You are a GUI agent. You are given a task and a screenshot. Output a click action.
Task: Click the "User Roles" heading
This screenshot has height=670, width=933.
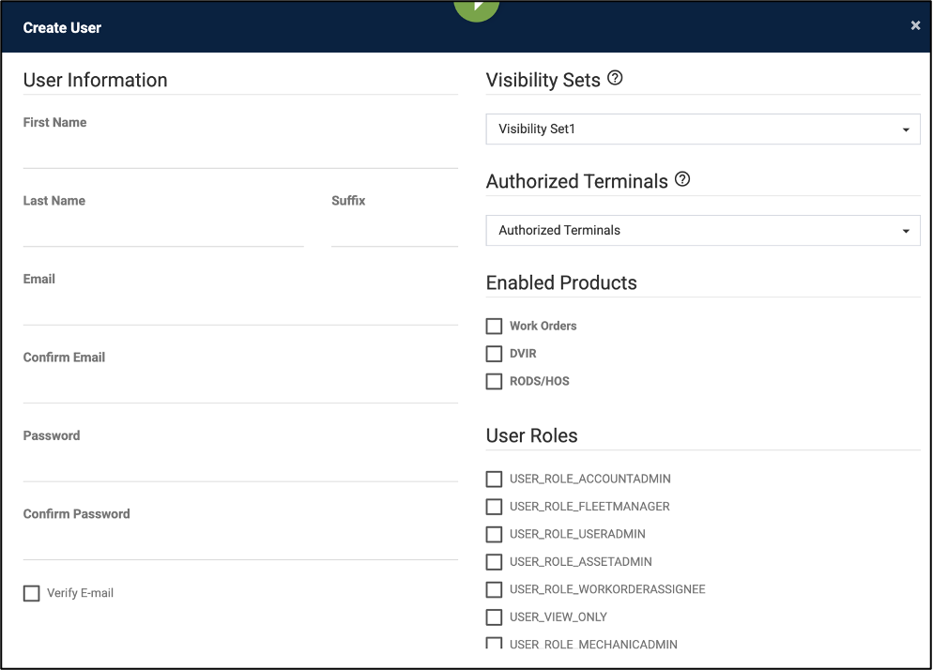[x=531, y=435]
